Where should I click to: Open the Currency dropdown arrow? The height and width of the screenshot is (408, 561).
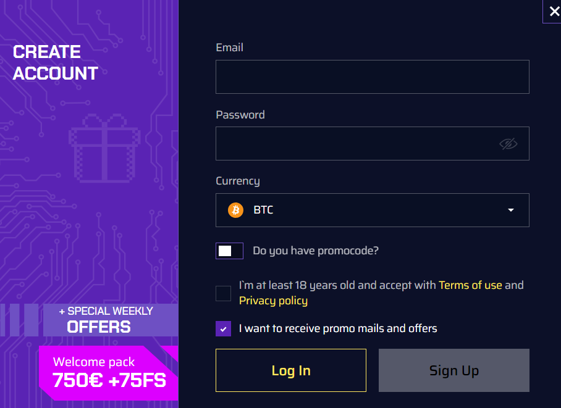click(x=510, y=210)
